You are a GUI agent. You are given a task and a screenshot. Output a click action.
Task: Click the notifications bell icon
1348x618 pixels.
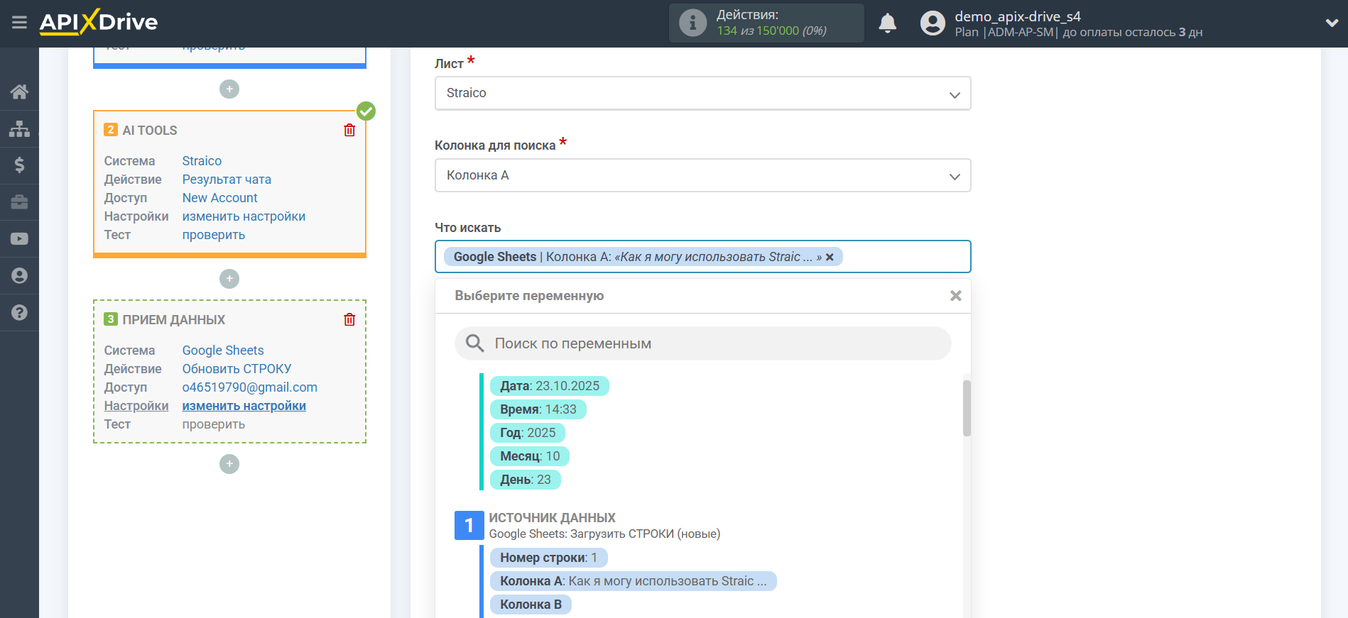[x=887, y=23]
